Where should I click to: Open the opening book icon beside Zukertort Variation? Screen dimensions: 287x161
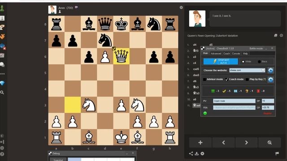point(275,35)
